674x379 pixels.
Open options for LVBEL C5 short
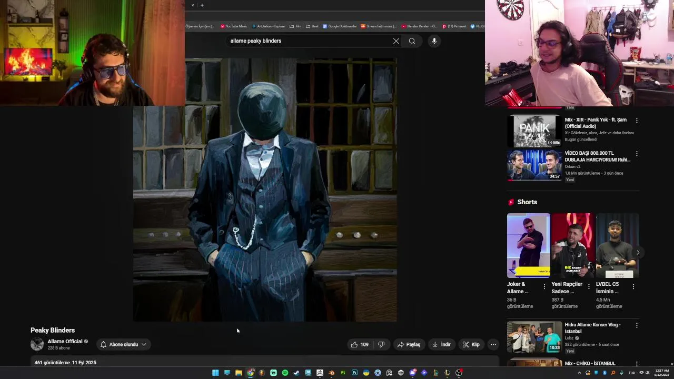pos(633,287)
